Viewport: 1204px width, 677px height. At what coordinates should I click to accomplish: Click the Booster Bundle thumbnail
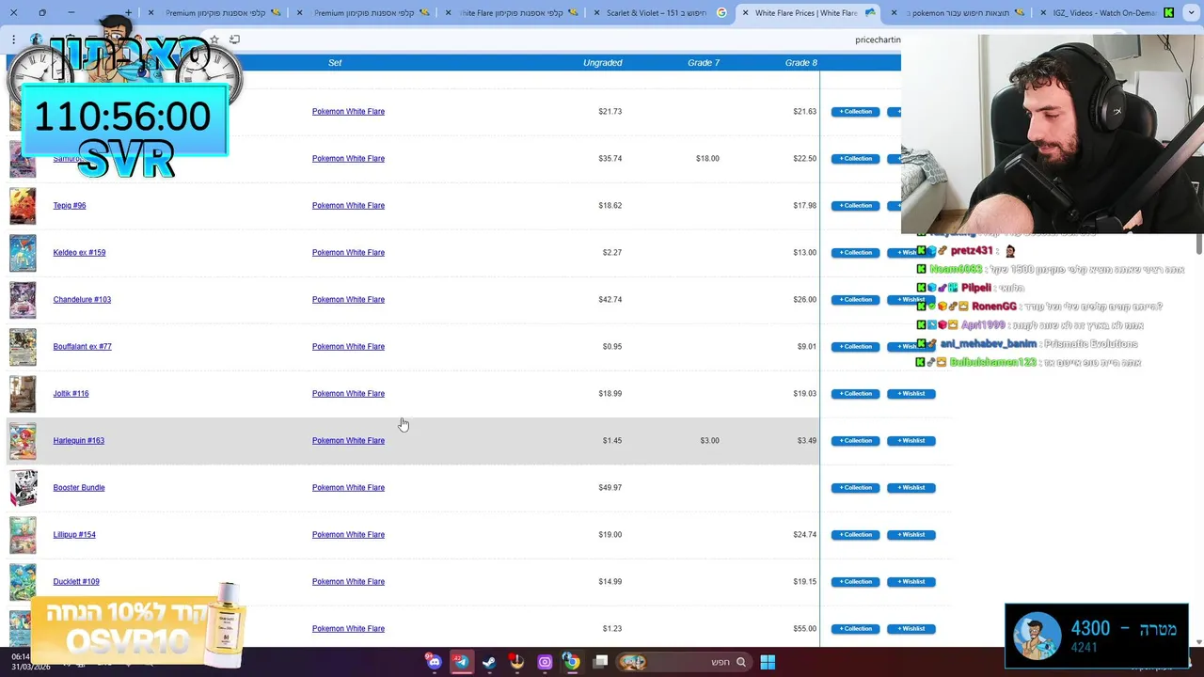(x=23, y=488)
